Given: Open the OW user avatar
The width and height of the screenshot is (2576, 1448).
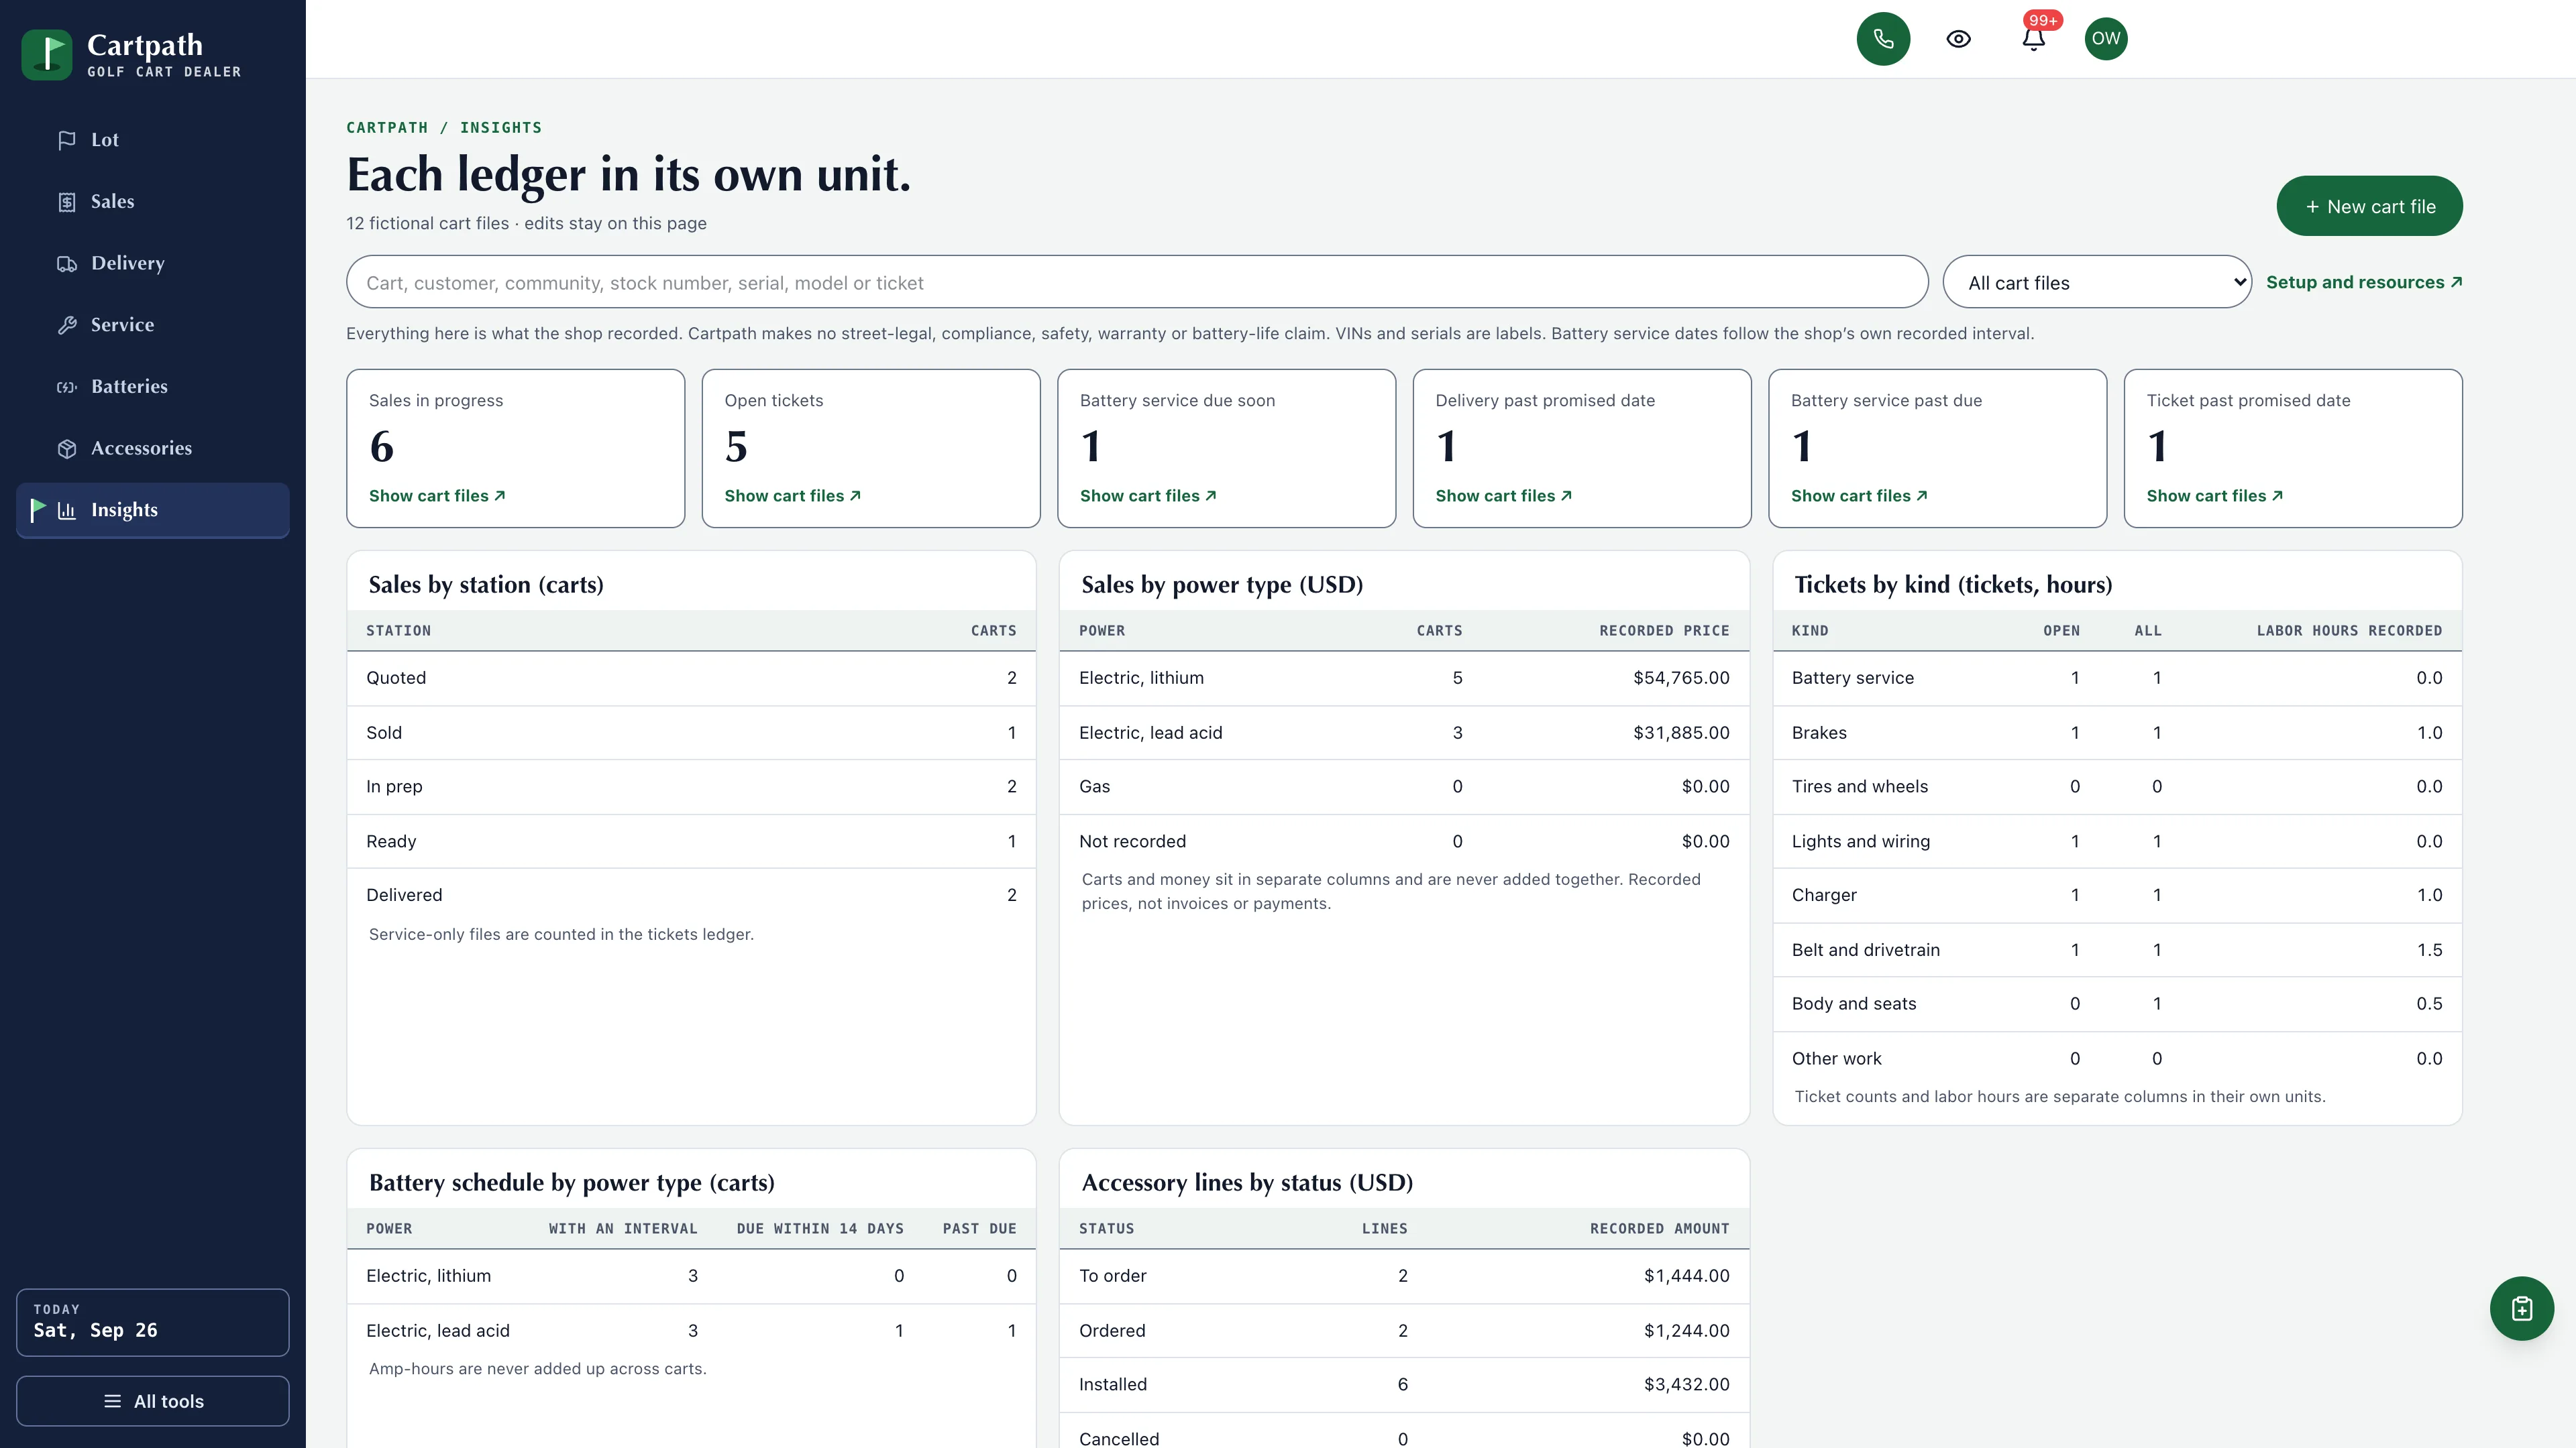Looking at the screenshot, I should [x=2106, y=39].
